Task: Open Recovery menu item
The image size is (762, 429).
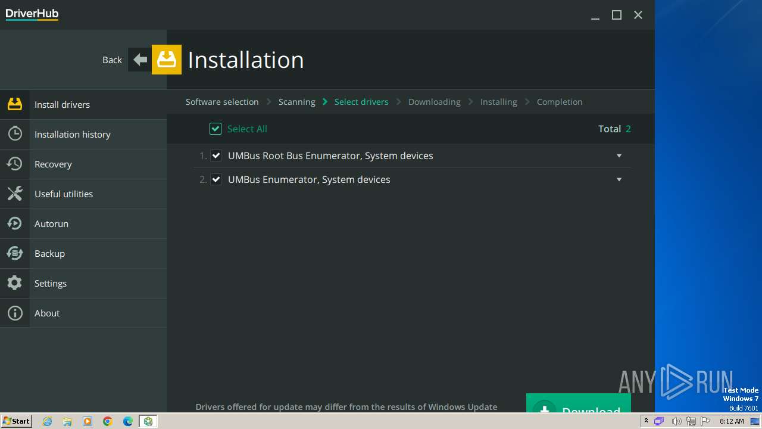Action: click(83, 164)
